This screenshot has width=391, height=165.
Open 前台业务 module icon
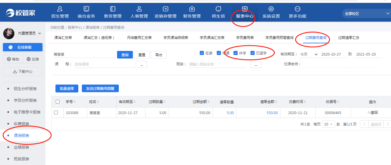tap(86, 9)
